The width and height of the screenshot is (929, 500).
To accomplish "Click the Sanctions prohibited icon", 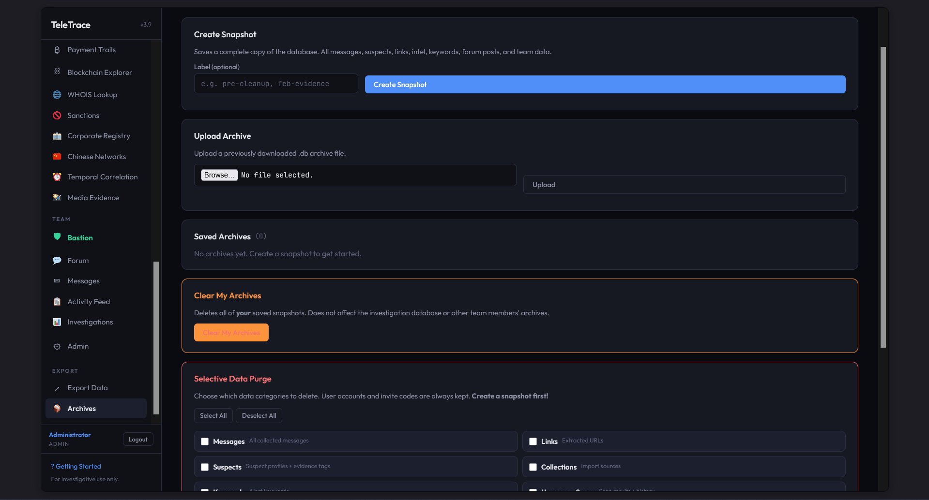I will coord(57,116).
